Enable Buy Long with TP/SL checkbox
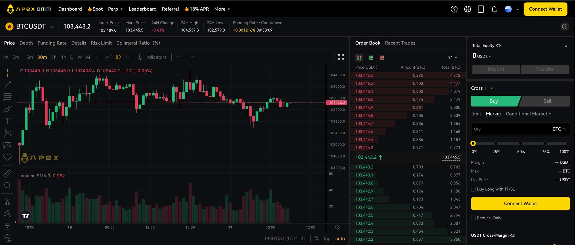 (473, 189)
